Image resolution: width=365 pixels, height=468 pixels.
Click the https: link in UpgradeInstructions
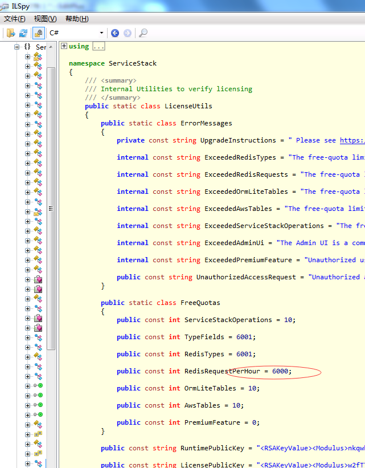[352, 140]
